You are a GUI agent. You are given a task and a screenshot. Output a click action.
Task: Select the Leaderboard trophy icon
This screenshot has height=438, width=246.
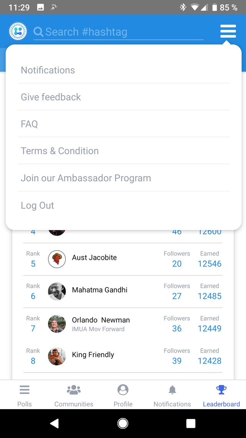221,390
